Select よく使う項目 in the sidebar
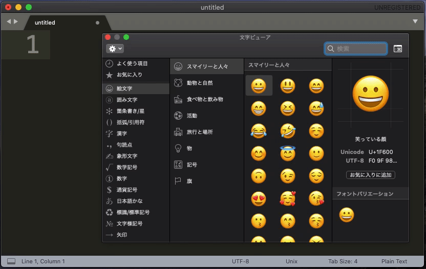This screenshot has height=269, width=426. click(x=136, y=63)
